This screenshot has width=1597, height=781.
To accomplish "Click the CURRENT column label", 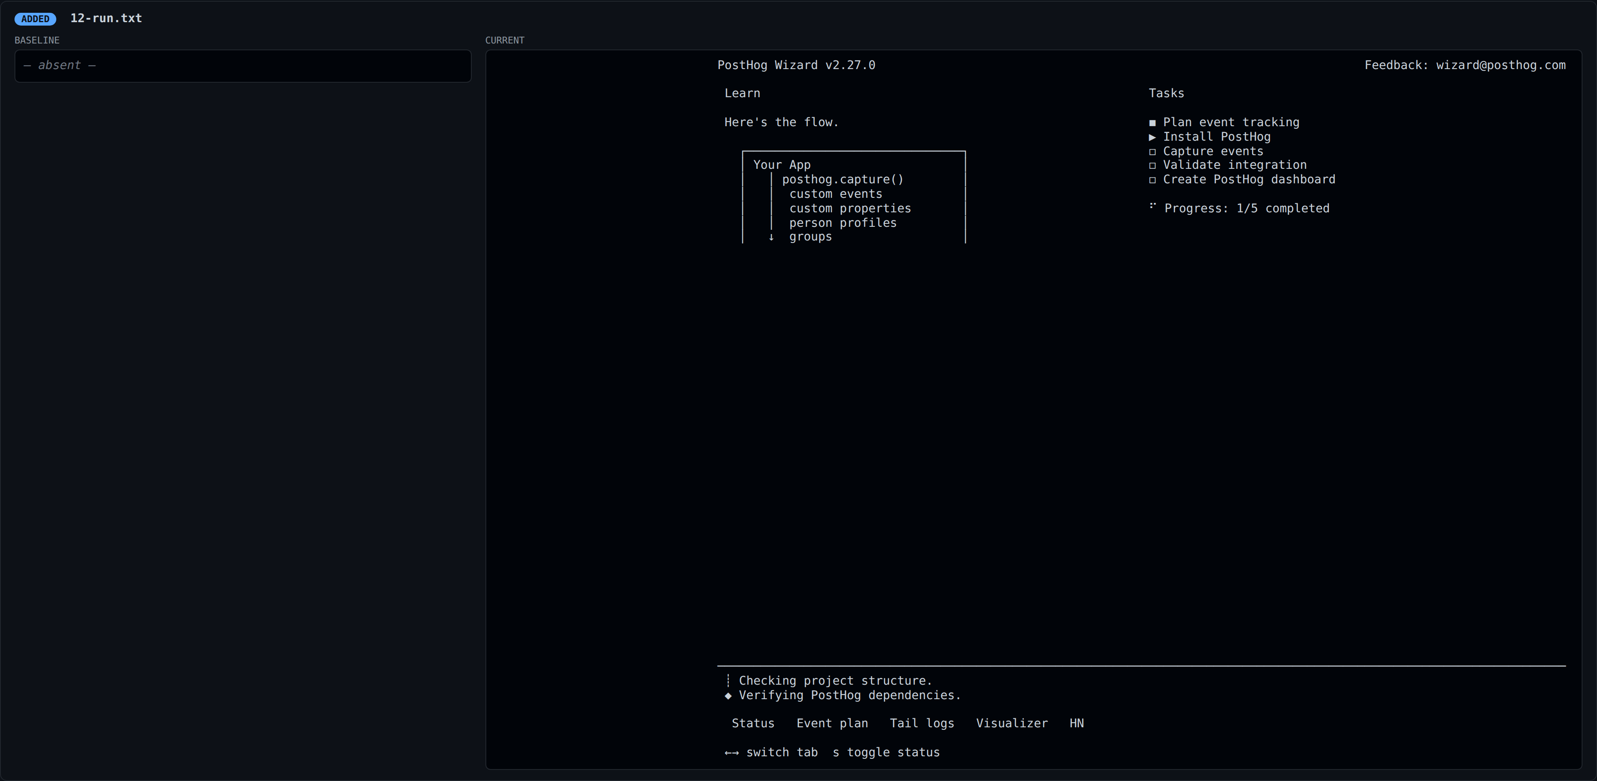I will (505, 40).
